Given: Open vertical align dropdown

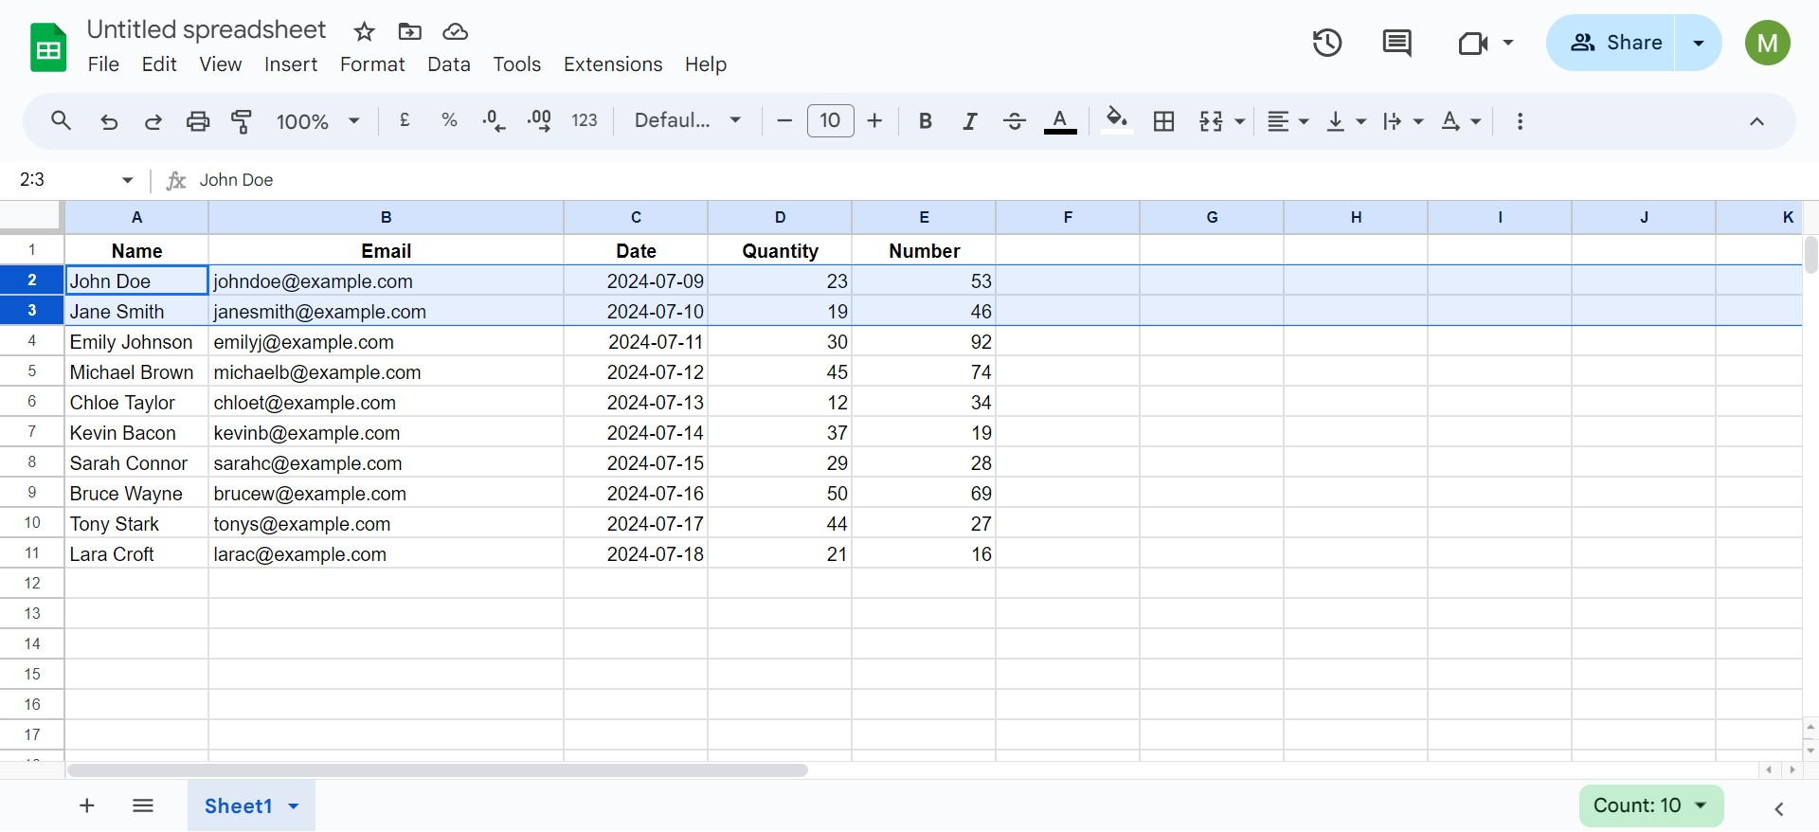Looking at the screenshot, I should coord(1346,121).
